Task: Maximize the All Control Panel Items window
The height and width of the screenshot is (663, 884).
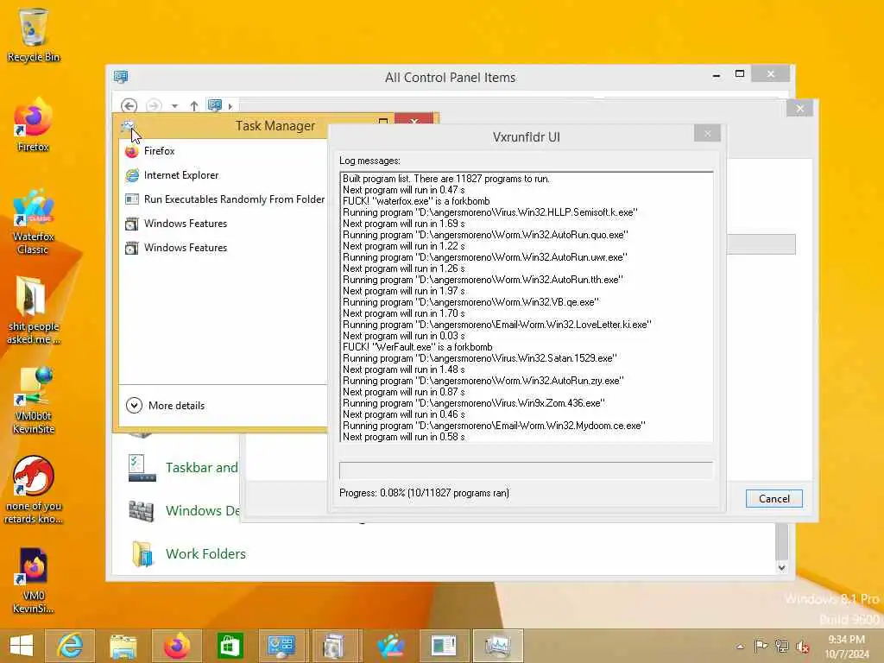Action: 740,74
